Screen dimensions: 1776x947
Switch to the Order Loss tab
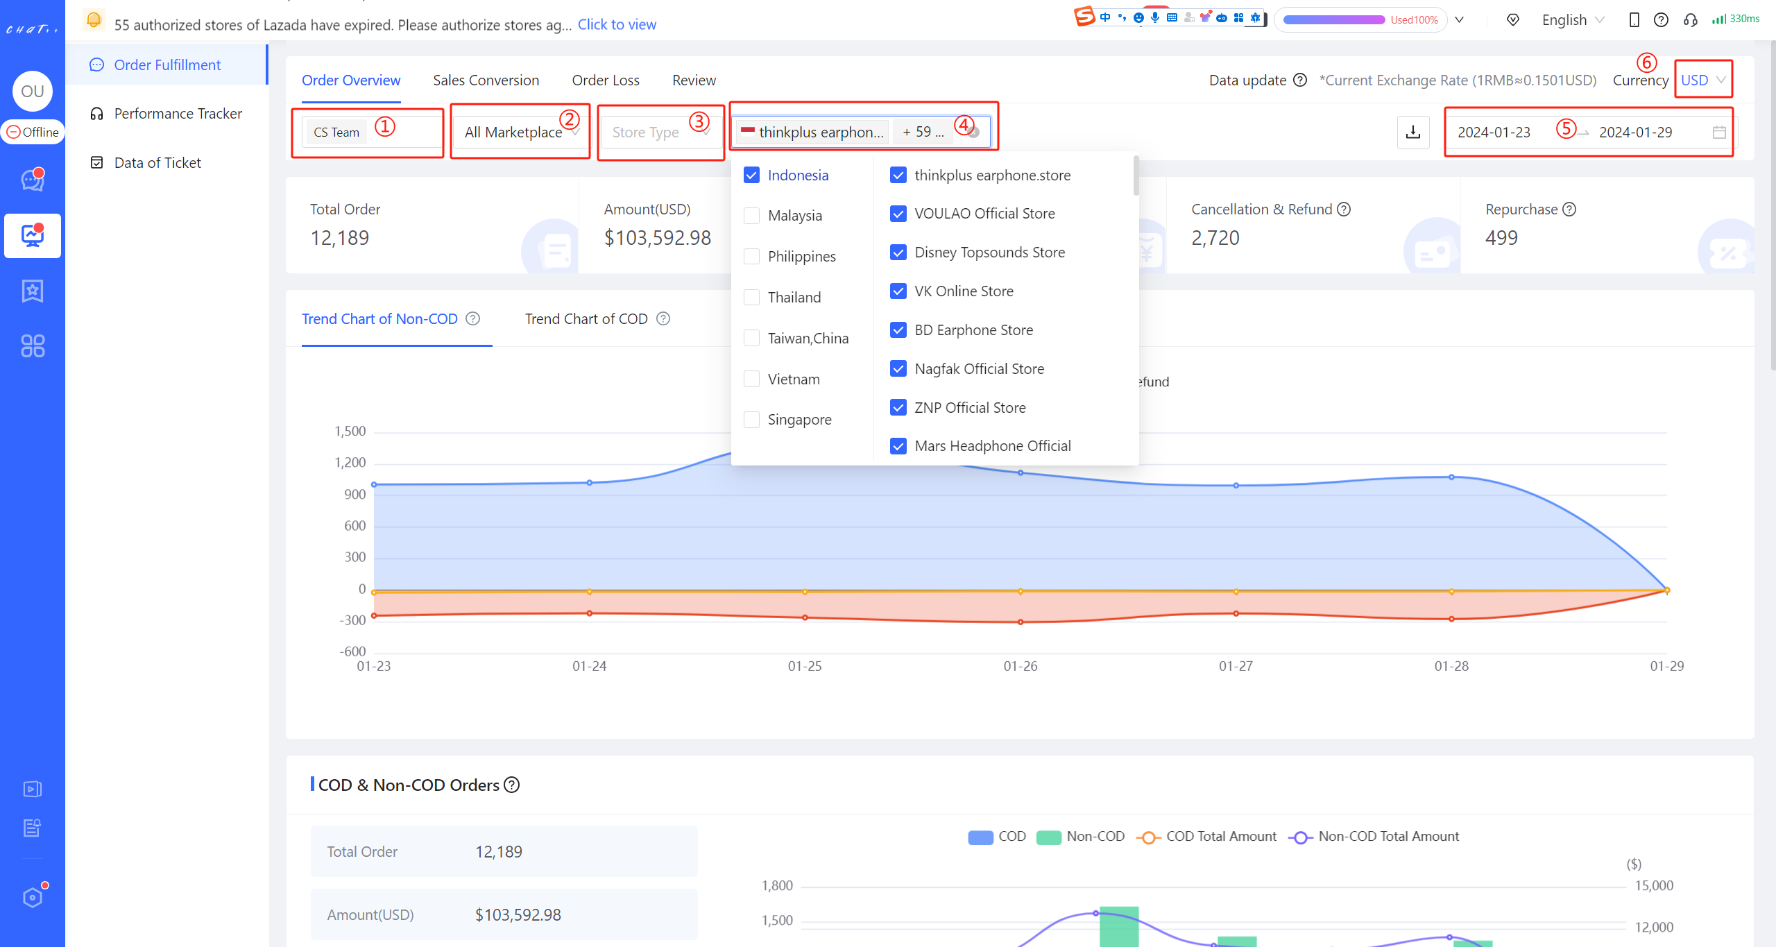click(x=606, y=80)
